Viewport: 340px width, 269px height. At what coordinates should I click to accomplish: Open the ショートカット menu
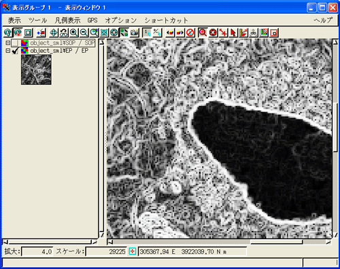click(166, 20)
